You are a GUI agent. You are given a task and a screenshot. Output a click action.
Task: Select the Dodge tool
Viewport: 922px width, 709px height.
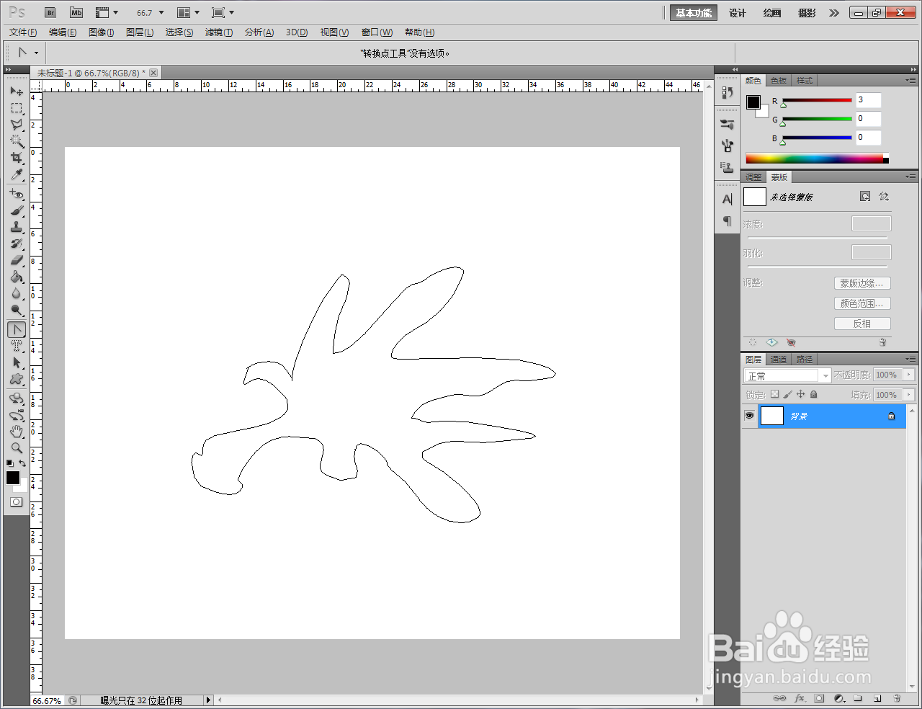(17, 310)
